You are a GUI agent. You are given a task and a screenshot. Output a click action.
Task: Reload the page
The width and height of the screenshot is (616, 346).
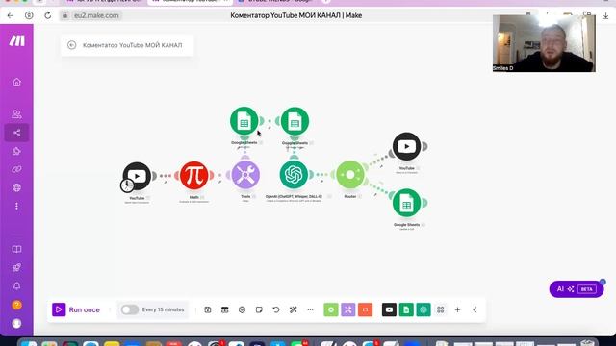(x=47, y=15)
